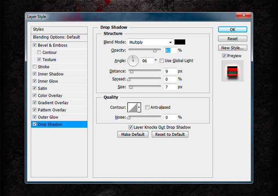The width and height of the screenshot is (278, 196).
Task: Click the Opacity slider handle
Action: [x=155, y=51]
